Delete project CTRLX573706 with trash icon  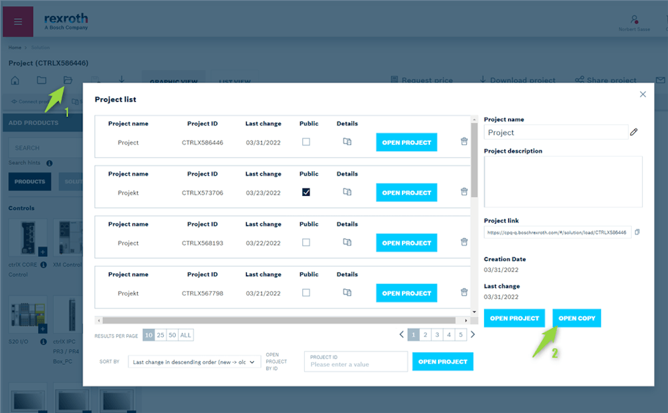[x=464, y=192]
